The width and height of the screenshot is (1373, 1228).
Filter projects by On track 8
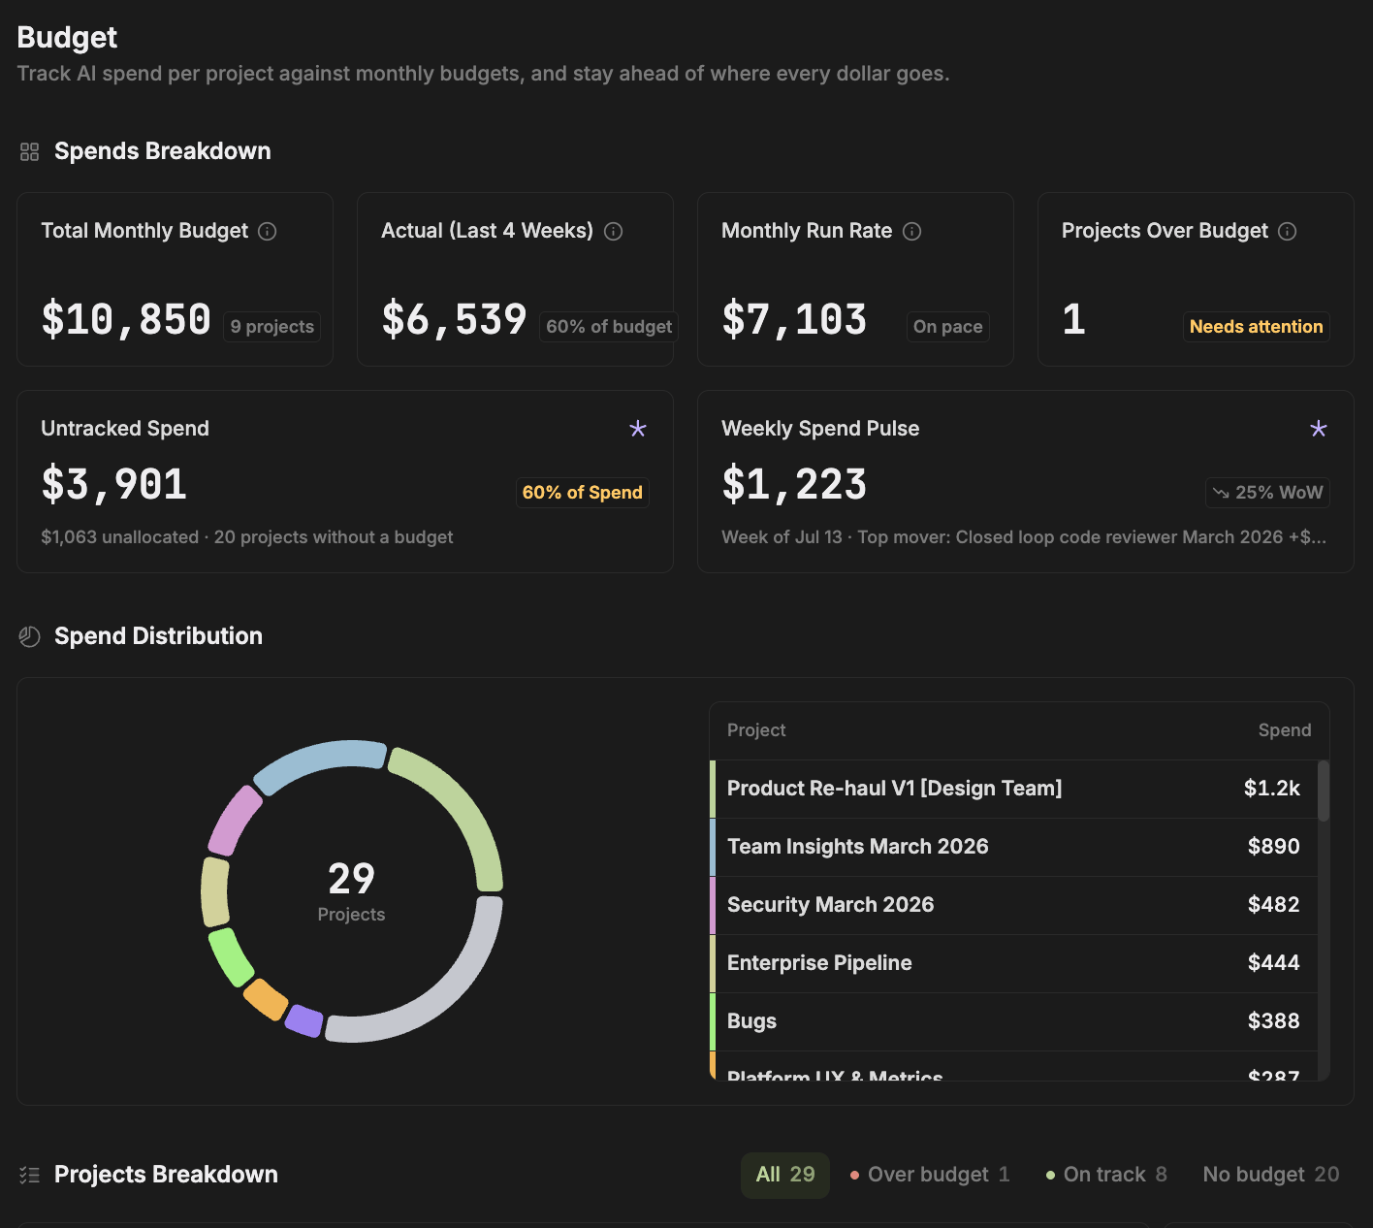pos(1106,1175)
